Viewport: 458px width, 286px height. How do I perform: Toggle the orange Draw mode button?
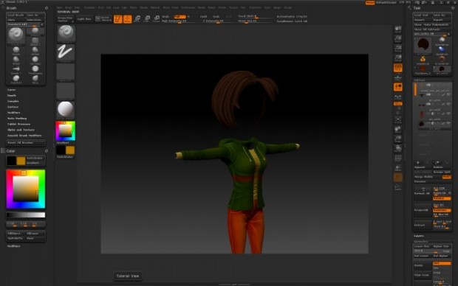[127, 19]
